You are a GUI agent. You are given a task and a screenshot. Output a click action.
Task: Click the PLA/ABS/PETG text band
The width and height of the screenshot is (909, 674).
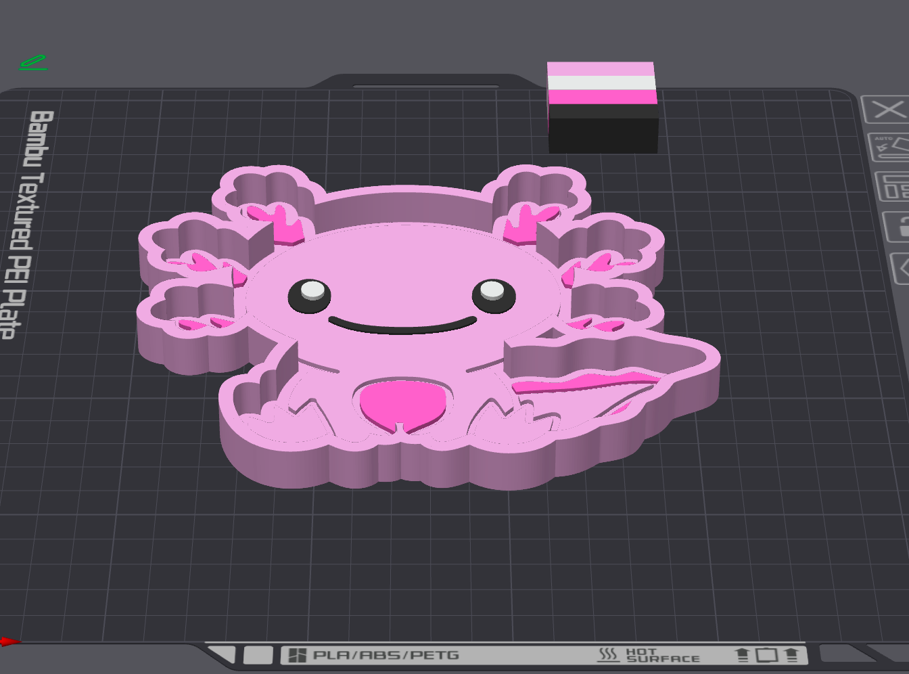tap(386, 655)
